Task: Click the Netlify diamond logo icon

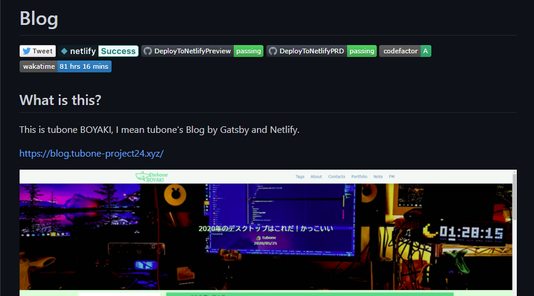Action: [x=64, y=51]
